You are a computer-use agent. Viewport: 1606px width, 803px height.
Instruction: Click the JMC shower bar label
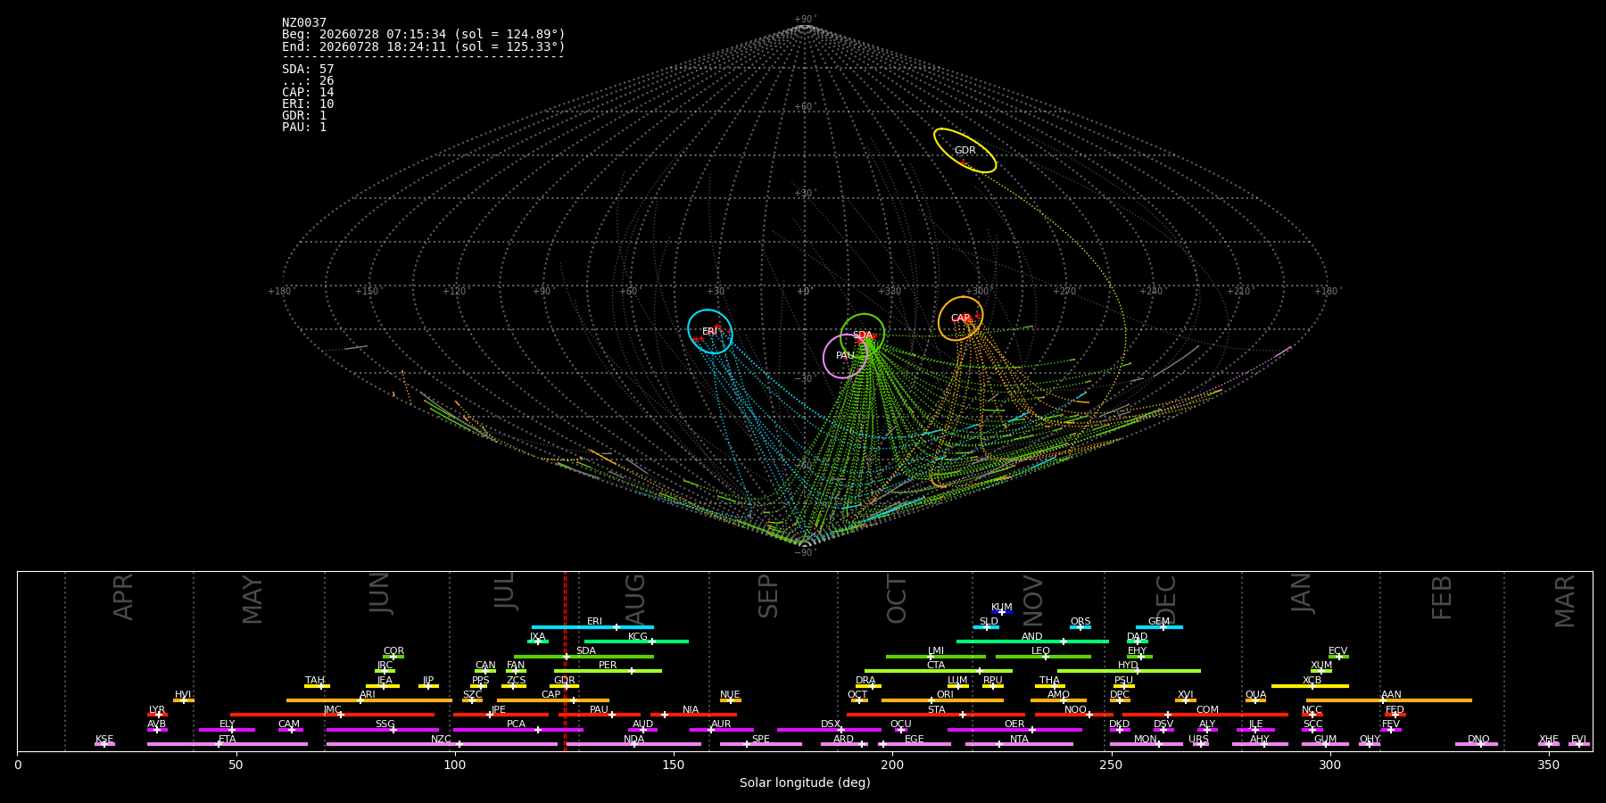point(333,710)
